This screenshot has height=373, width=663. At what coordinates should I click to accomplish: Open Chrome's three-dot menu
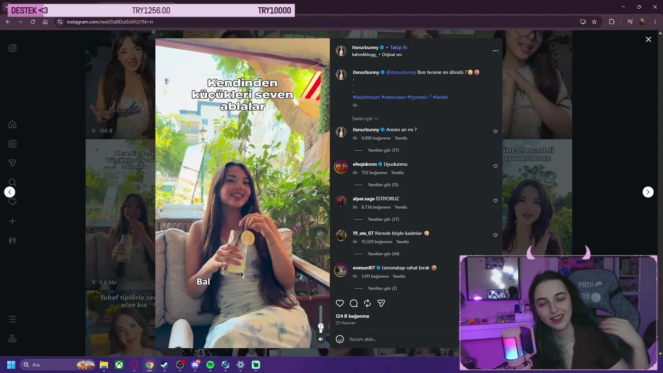point(655,22)
